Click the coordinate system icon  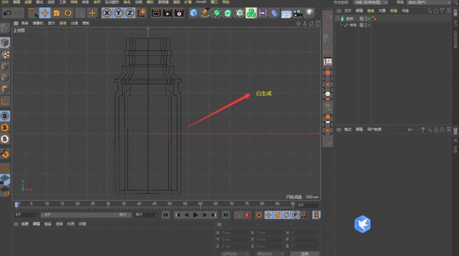pos(142,13)
